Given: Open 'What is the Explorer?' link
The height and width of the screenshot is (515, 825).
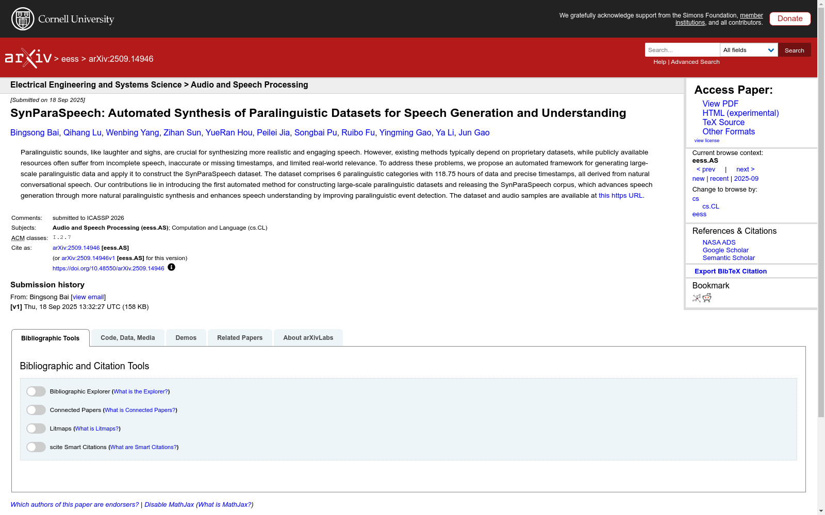Looking at the screenshot, I should (141, 391).
